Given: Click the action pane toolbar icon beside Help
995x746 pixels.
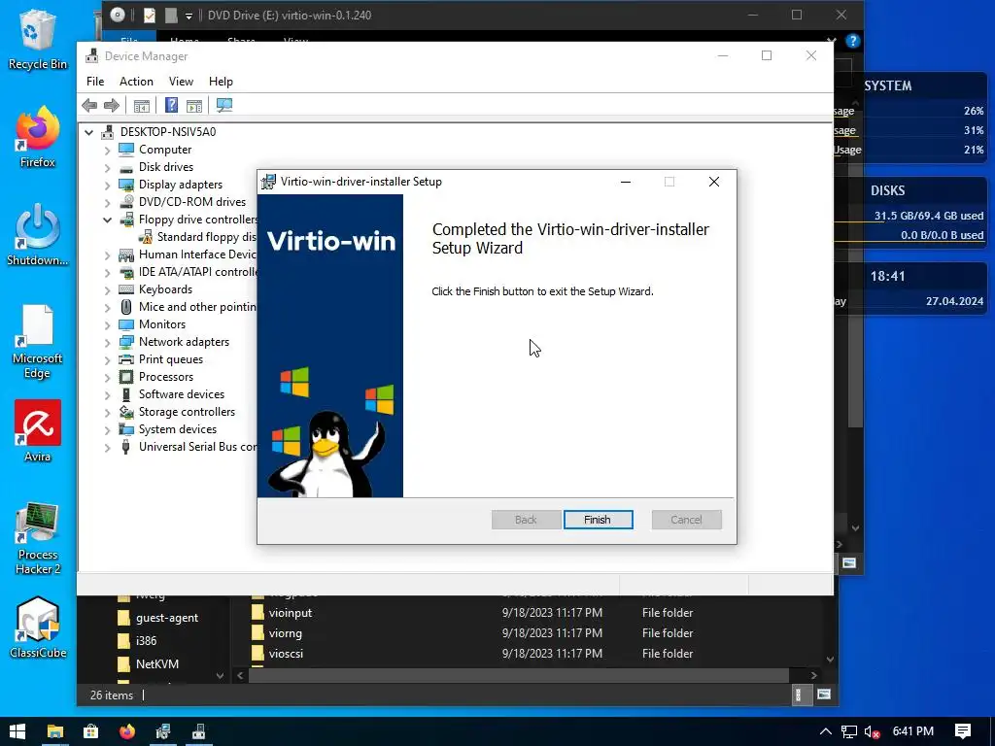Looking at the screenshot, I should click(194, 105).
